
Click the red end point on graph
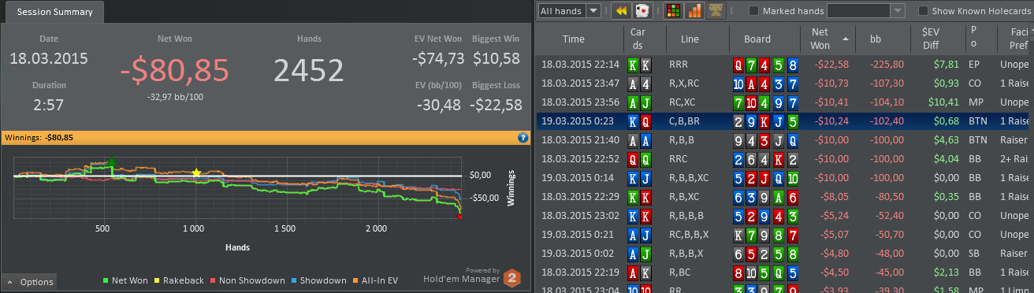(459, 215)
